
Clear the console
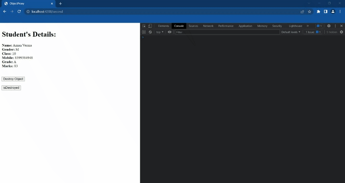click(x=150, y=32)
